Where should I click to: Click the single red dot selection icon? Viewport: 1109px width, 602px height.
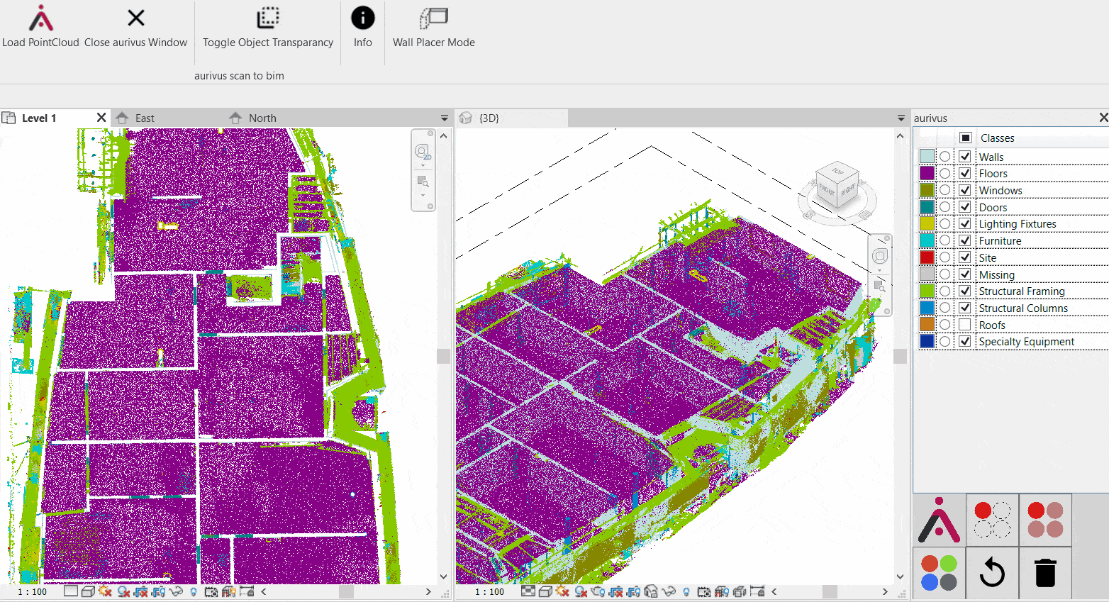[x=992, y=520]
